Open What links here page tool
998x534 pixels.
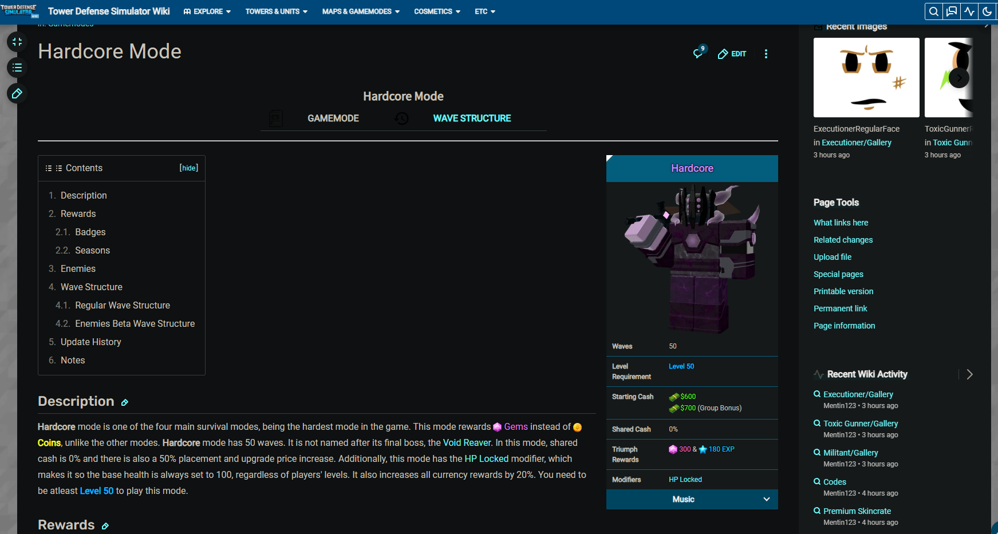tap(841, 223)
